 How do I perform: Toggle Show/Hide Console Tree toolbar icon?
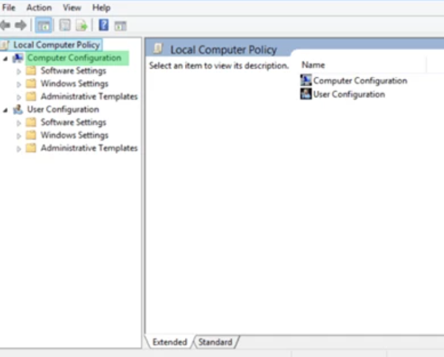(43, 26)
